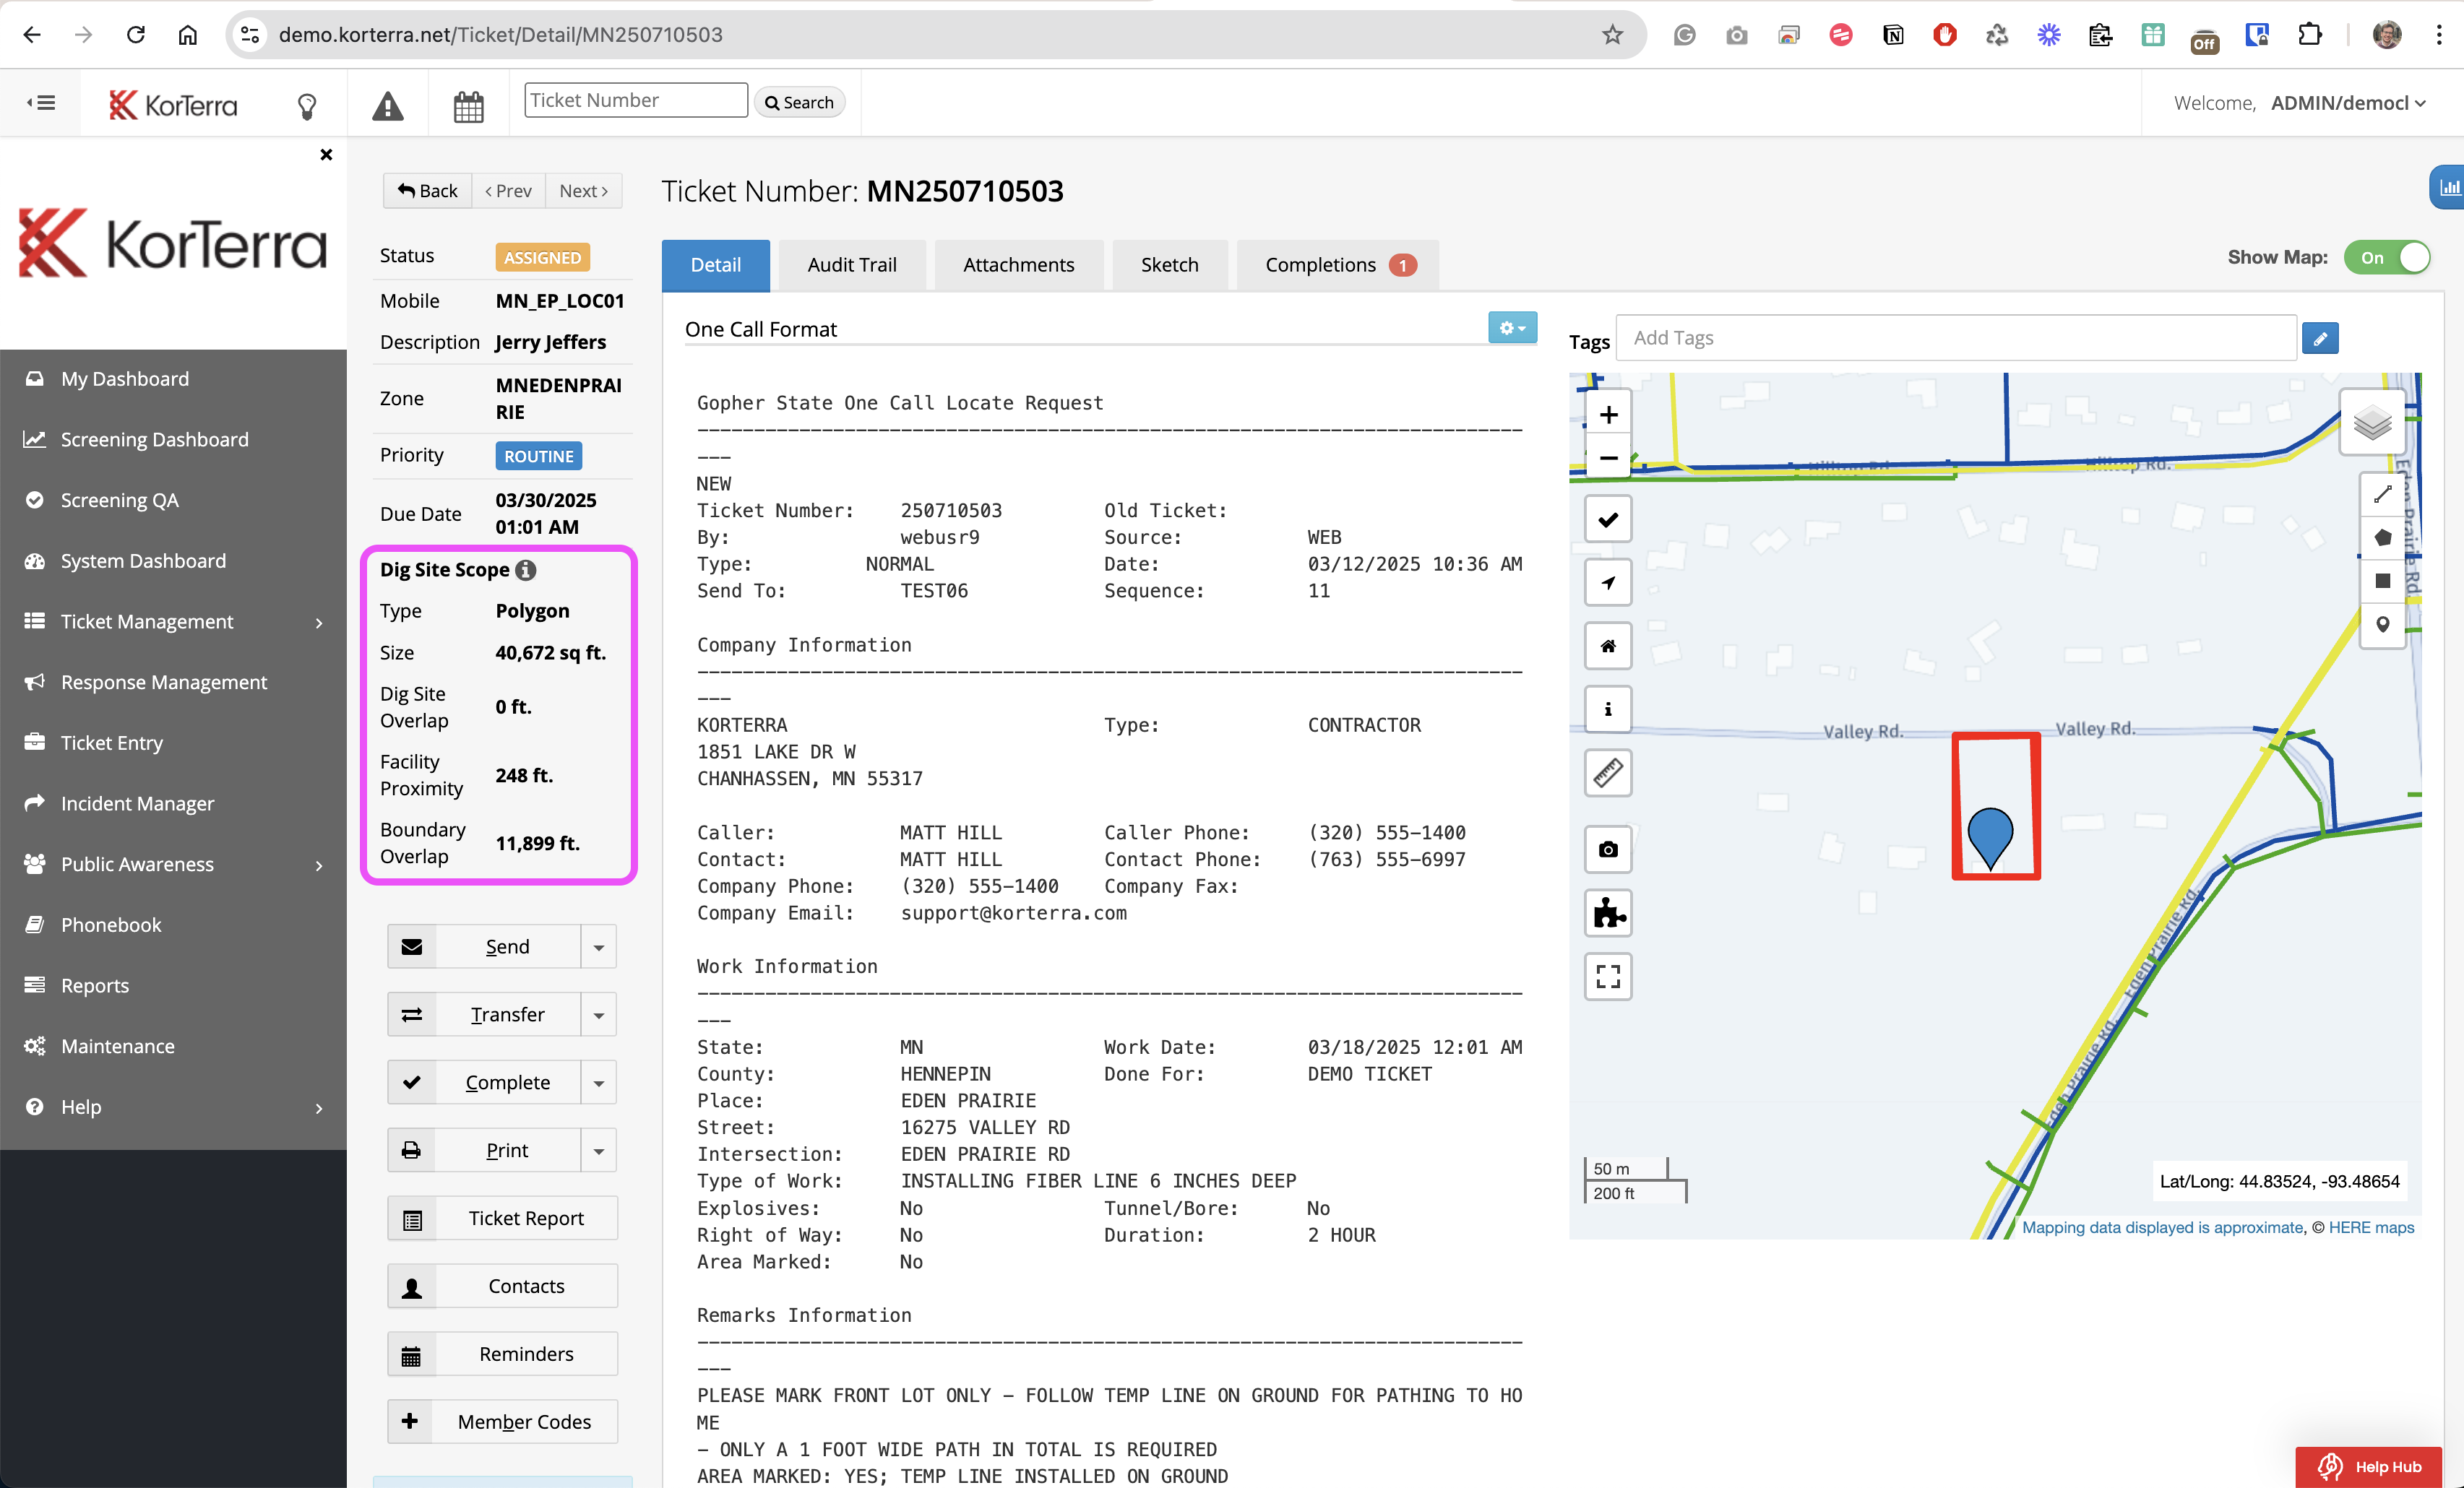Switch to the Sketch tab
Viewport: 2464px width, 1488px height.
[1169, 265]
